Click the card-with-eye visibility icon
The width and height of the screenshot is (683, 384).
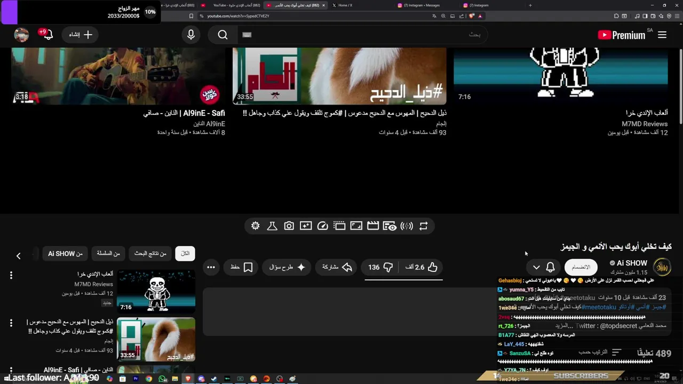pyautogui.click(x=390, y=226)
